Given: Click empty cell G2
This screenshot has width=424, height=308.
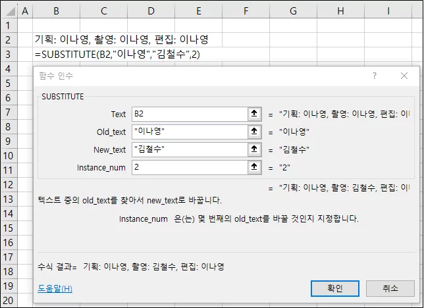Looking at the screenshot, I should (x=293, y=40).
